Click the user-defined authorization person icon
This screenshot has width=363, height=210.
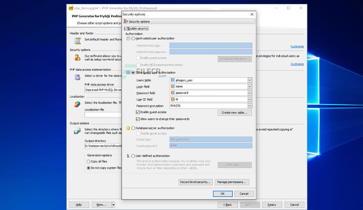[x=128, y=156]
